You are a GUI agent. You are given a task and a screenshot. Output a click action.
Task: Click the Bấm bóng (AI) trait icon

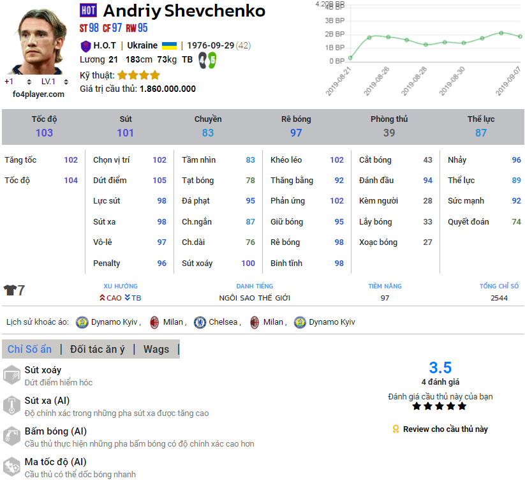(x=11, y=436)
